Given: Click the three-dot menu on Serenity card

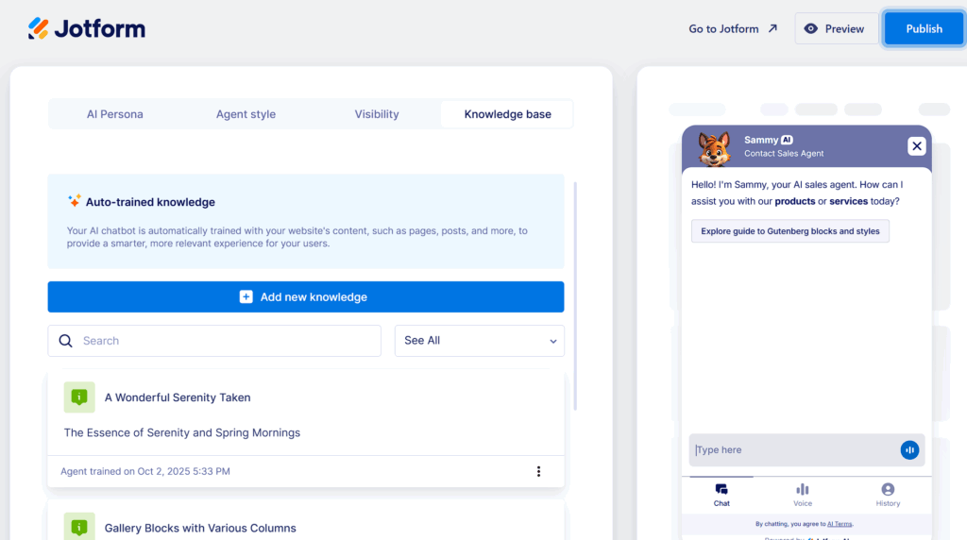Looking at the screenshot, I should 538,471.
